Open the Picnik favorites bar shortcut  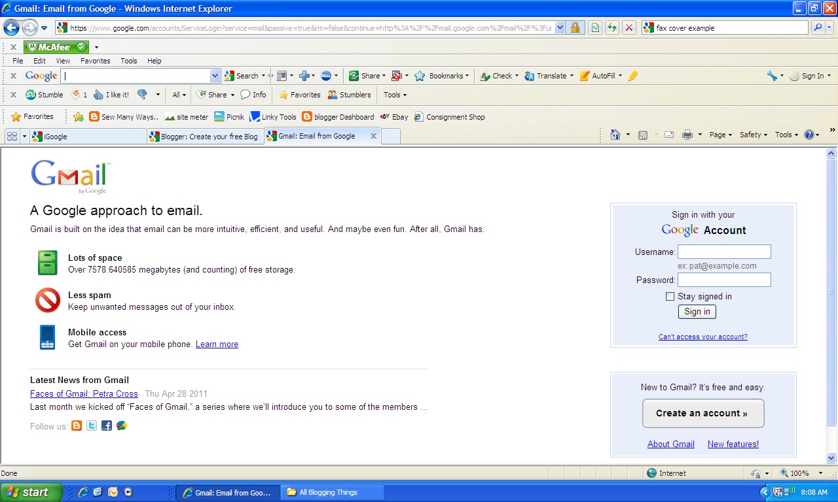(229, 117)
